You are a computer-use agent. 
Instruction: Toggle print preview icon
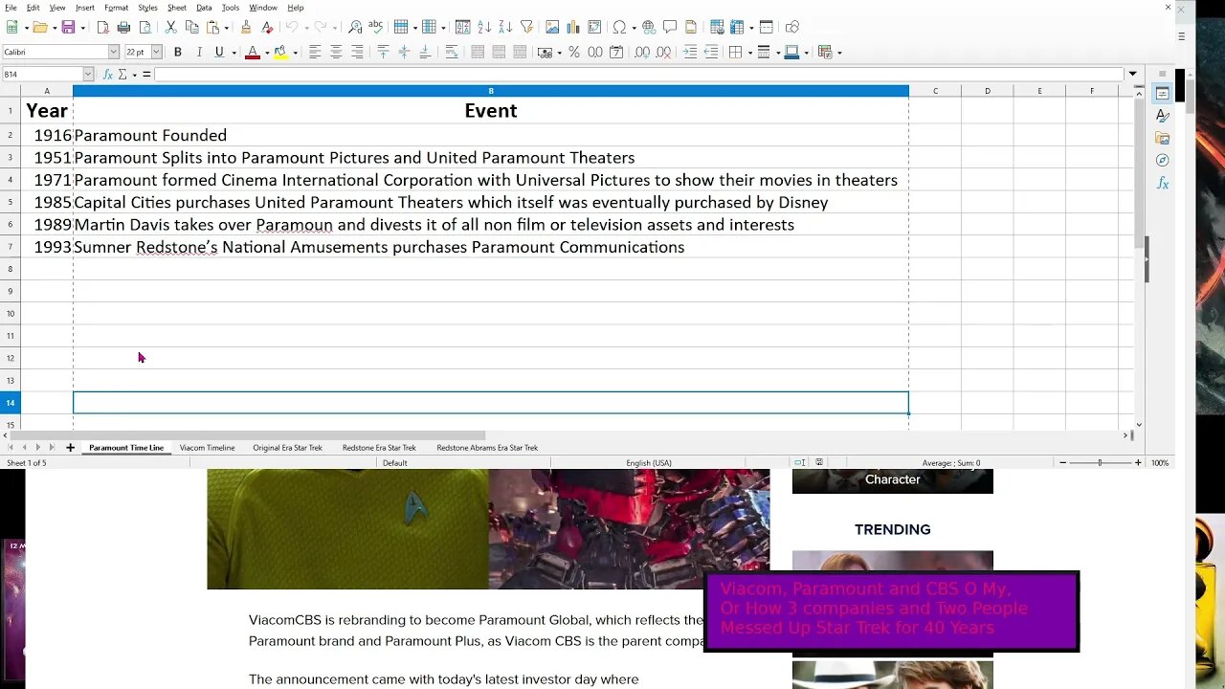pos(145,27)
